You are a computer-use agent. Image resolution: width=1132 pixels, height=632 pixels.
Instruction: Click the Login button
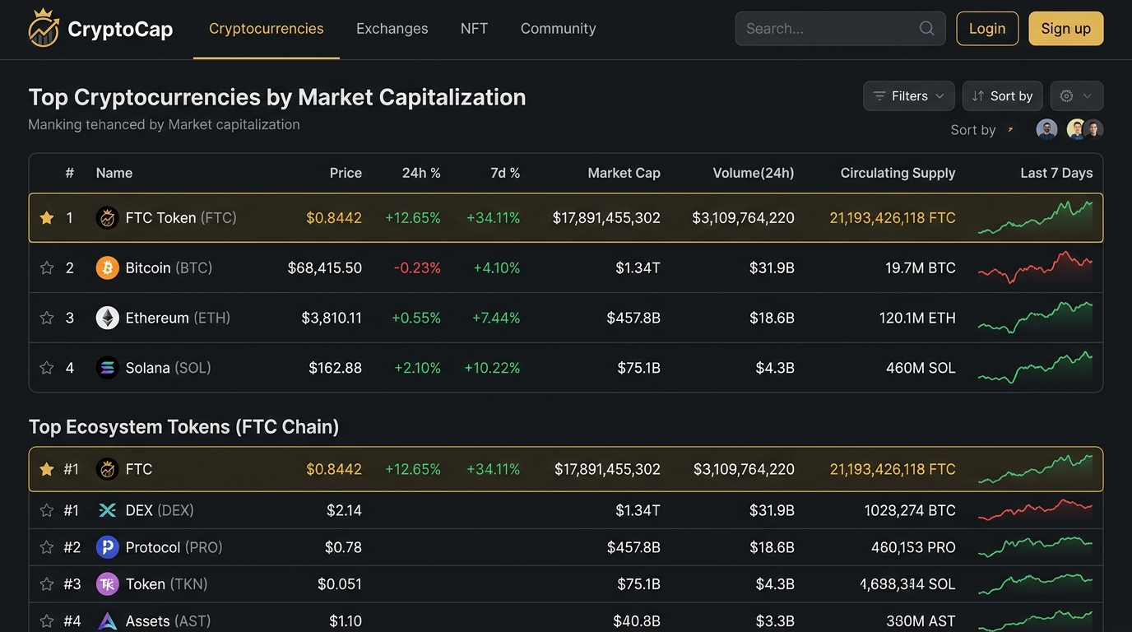(x=987, y=28)
